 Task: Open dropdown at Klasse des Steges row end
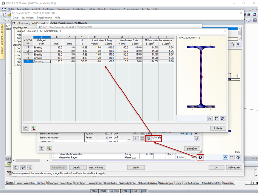tap(193, 158)
